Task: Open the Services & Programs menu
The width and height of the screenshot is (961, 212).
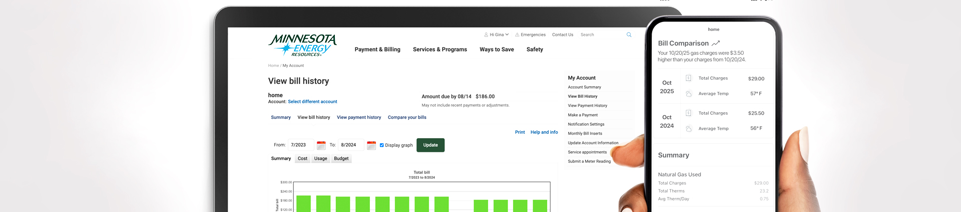Action: (x=440, y=49)
